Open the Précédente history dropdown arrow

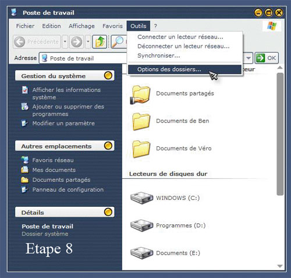click(65, 41)
